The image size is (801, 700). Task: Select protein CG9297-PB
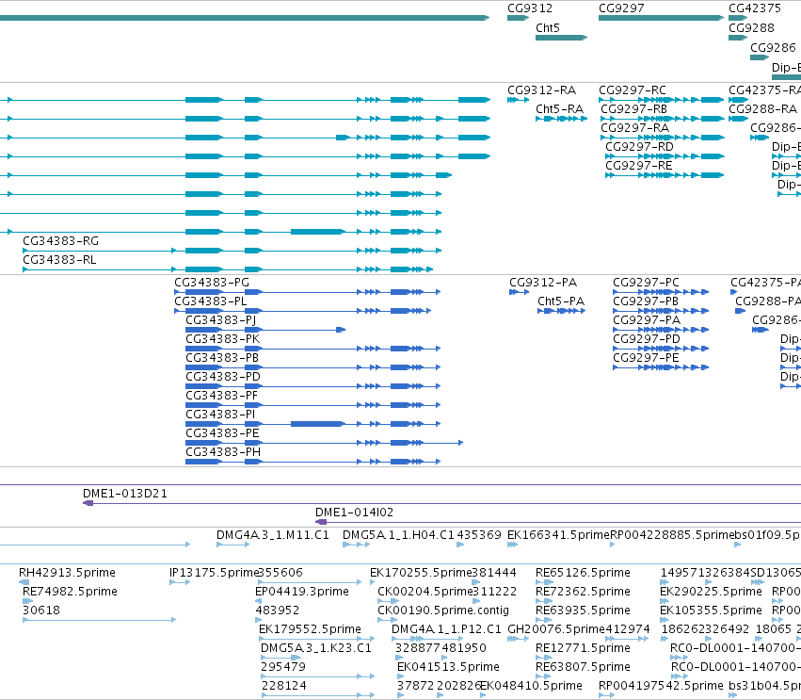[x=661, y=311]
